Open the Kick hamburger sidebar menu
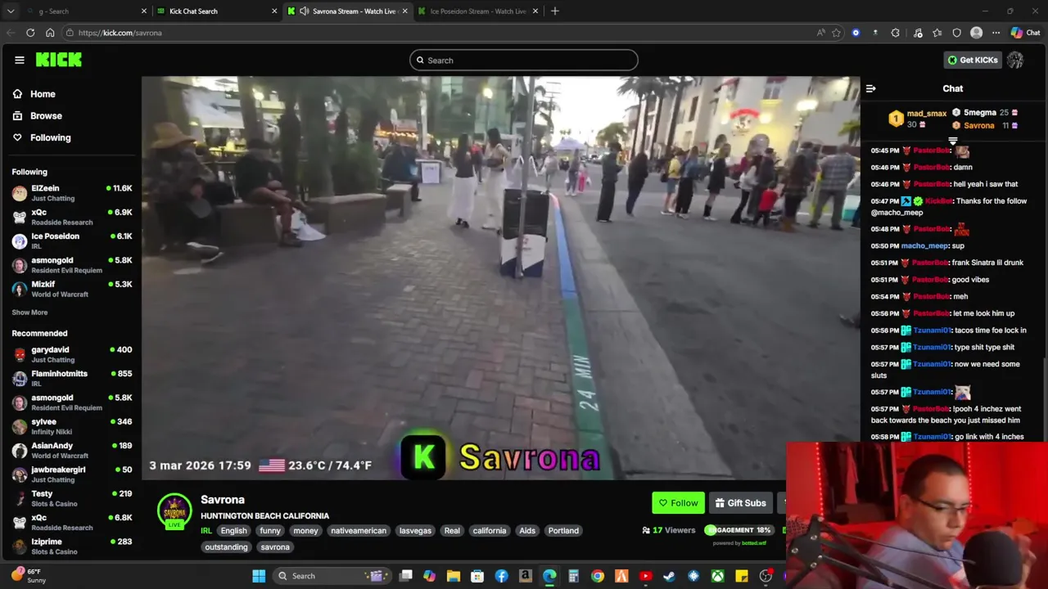 (x=19, y=60)
